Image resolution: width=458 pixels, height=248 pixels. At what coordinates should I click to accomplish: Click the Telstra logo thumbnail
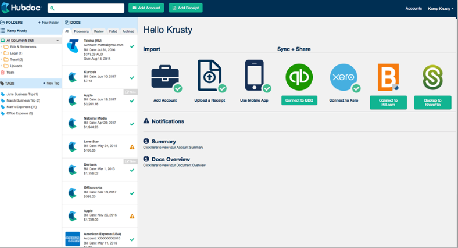click(73, 46)
